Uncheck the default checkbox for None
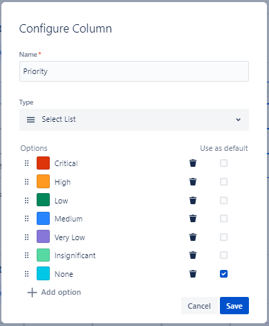This screenshot has height=326, width=269. point(223,274)
